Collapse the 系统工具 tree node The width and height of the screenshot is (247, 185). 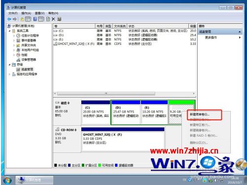click(x=9, y=31)
